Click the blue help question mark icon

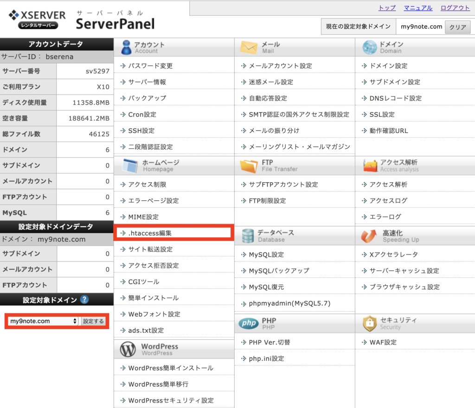click(x=84, y=300)
